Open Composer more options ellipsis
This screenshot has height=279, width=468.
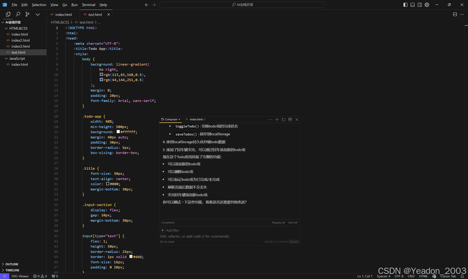[x=270, y=119]
